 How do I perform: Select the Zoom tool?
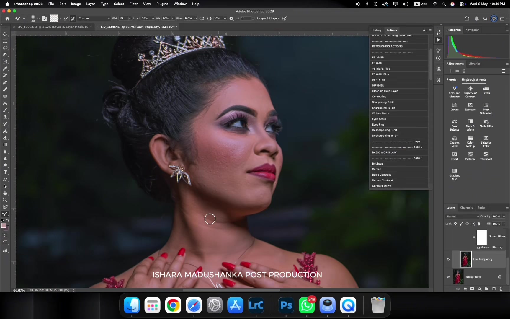click(5, 200)
